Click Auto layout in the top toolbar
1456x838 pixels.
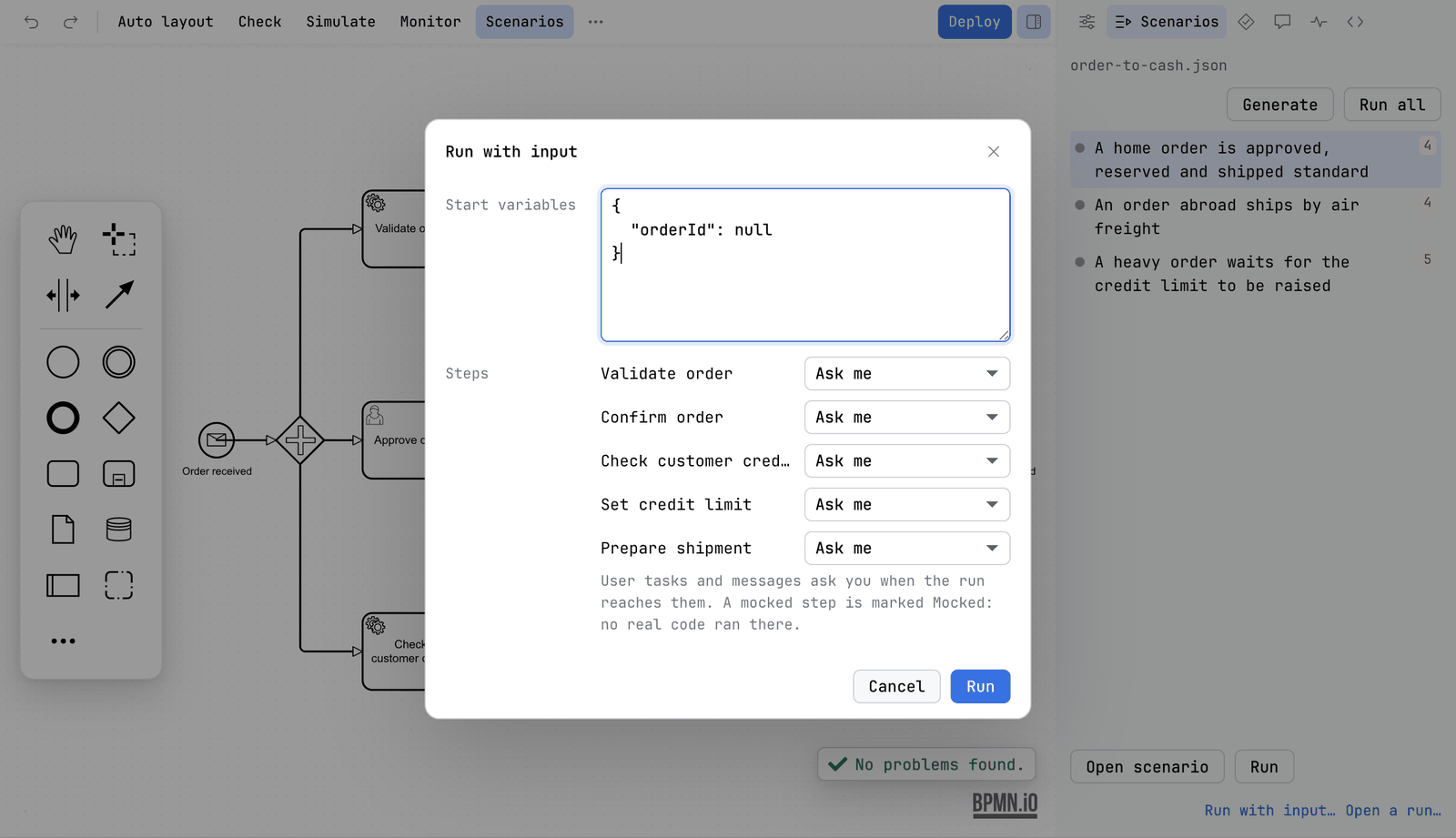tap(166, 22)
